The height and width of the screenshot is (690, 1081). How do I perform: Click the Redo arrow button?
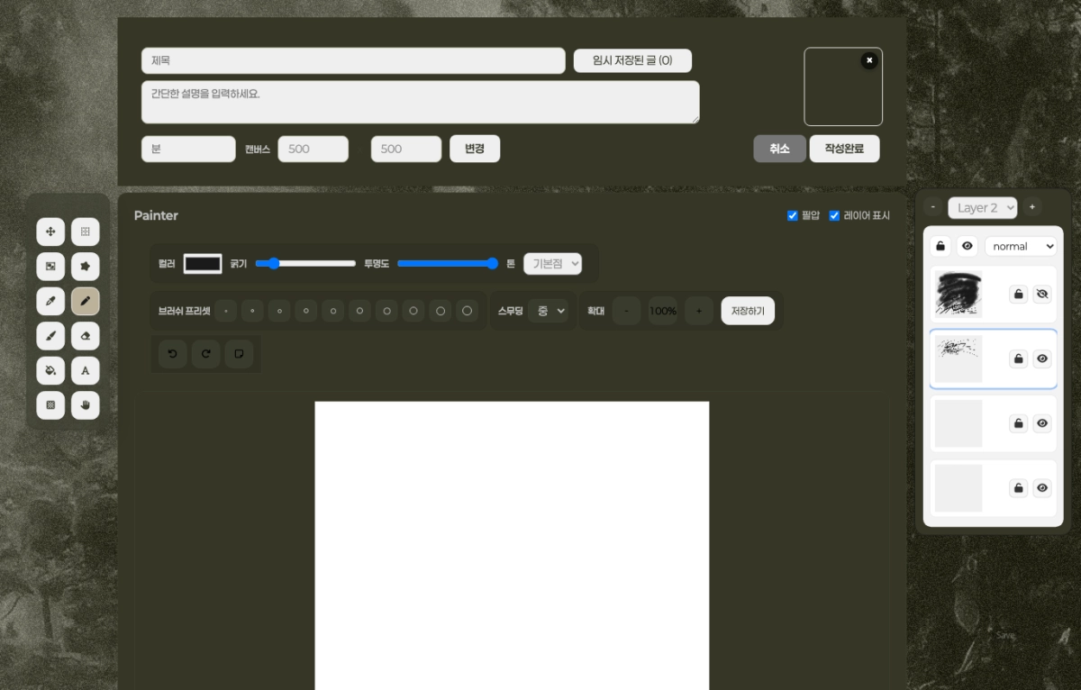[x=205, y=354]
